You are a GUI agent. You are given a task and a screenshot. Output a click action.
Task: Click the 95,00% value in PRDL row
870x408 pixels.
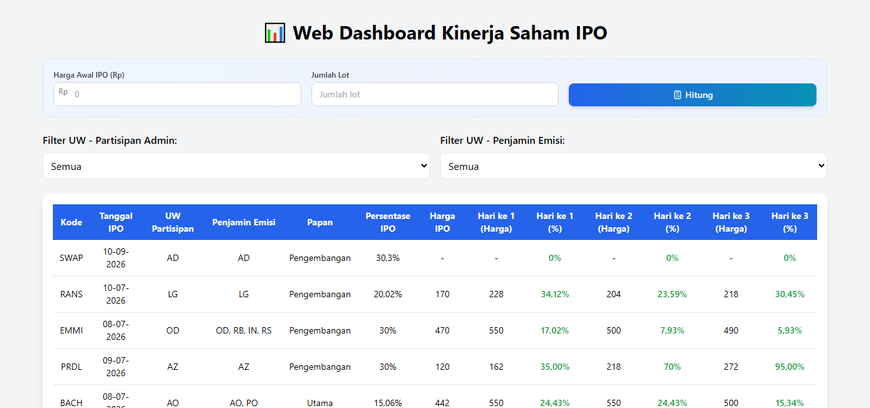coord(790,367)
